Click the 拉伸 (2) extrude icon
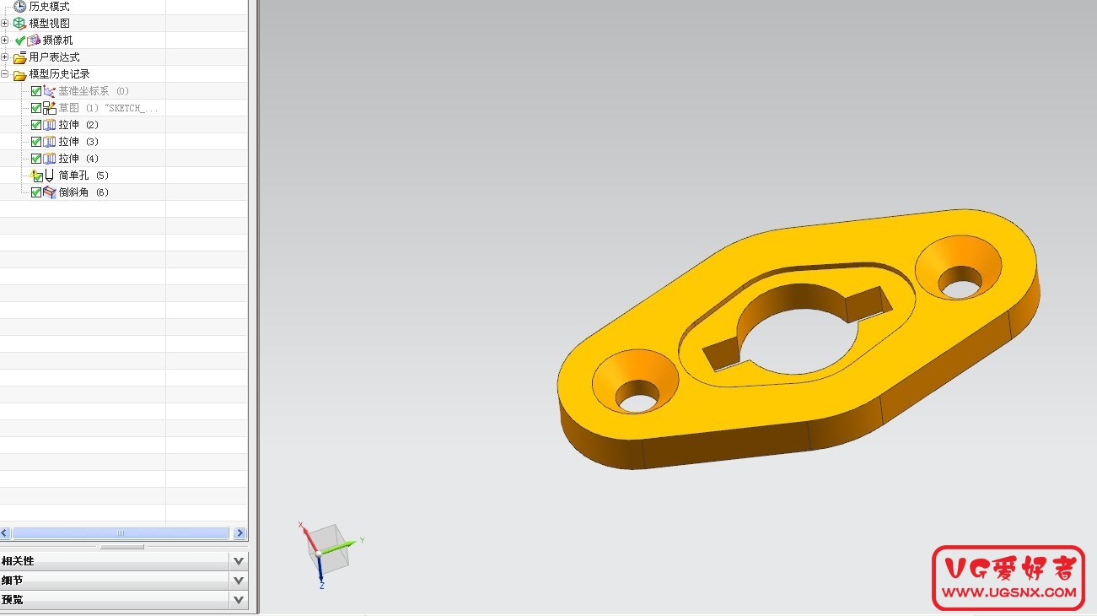The height and width of the screenshot is (616, 1097). click(49, 124)
